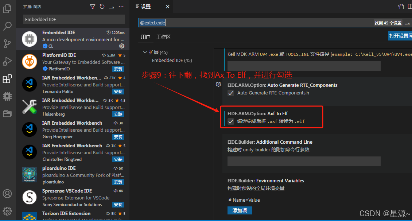Switch to the User settings tab
This screenshot has height=221, width=412.
click(145, 37)
